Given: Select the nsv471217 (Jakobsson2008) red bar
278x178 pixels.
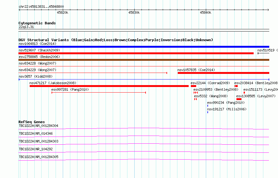Looking at the screenshot, I should pos(109,86).
